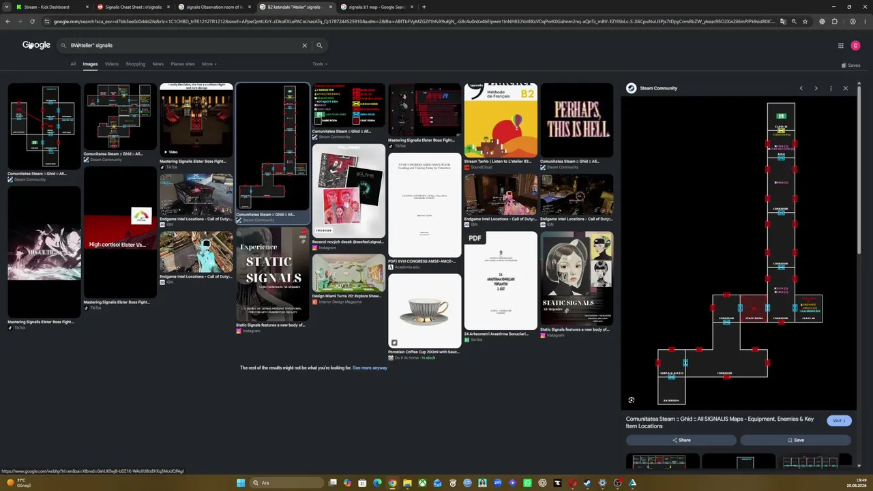Open the Google account avatar
873x491 pixels.
point(856,46)
